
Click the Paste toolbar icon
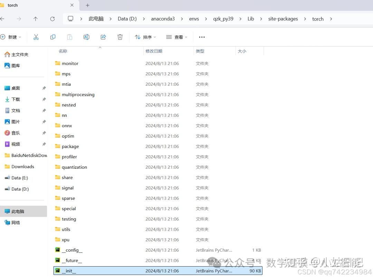pos(69,37)
